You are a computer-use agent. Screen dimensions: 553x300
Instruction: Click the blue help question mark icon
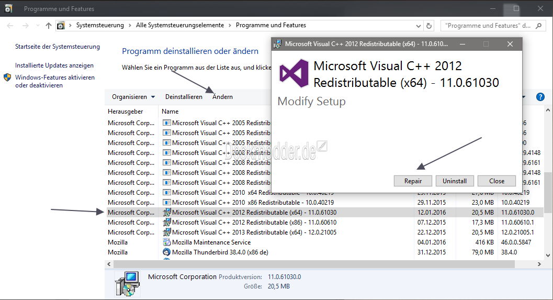click(x=540, y=97)
